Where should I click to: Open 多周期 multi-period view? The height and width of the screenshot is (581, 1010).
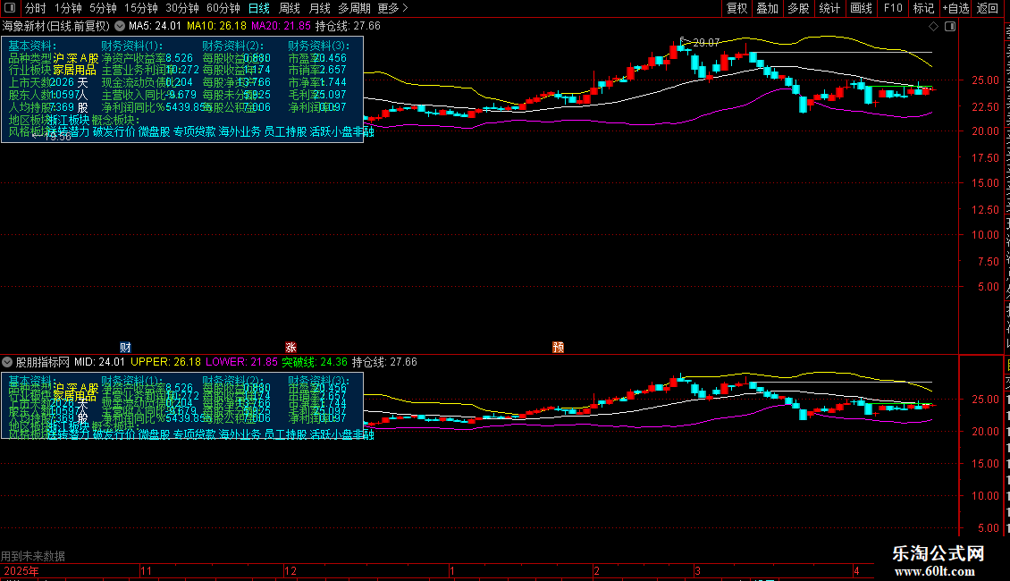click(354, 8)
